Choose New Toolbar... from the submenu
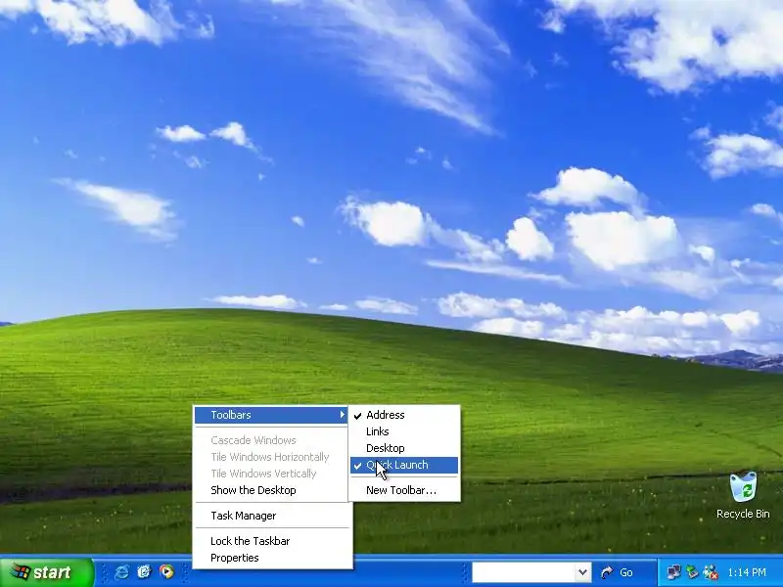Viewport: 783px width, 587px height. coord(403,490)
